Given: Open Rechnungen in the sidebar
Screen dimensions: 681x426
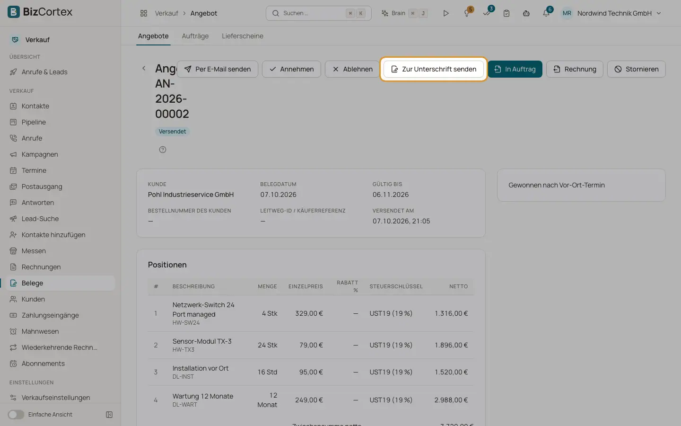Looking at the screenshot, I should click(x=61, y=267).
